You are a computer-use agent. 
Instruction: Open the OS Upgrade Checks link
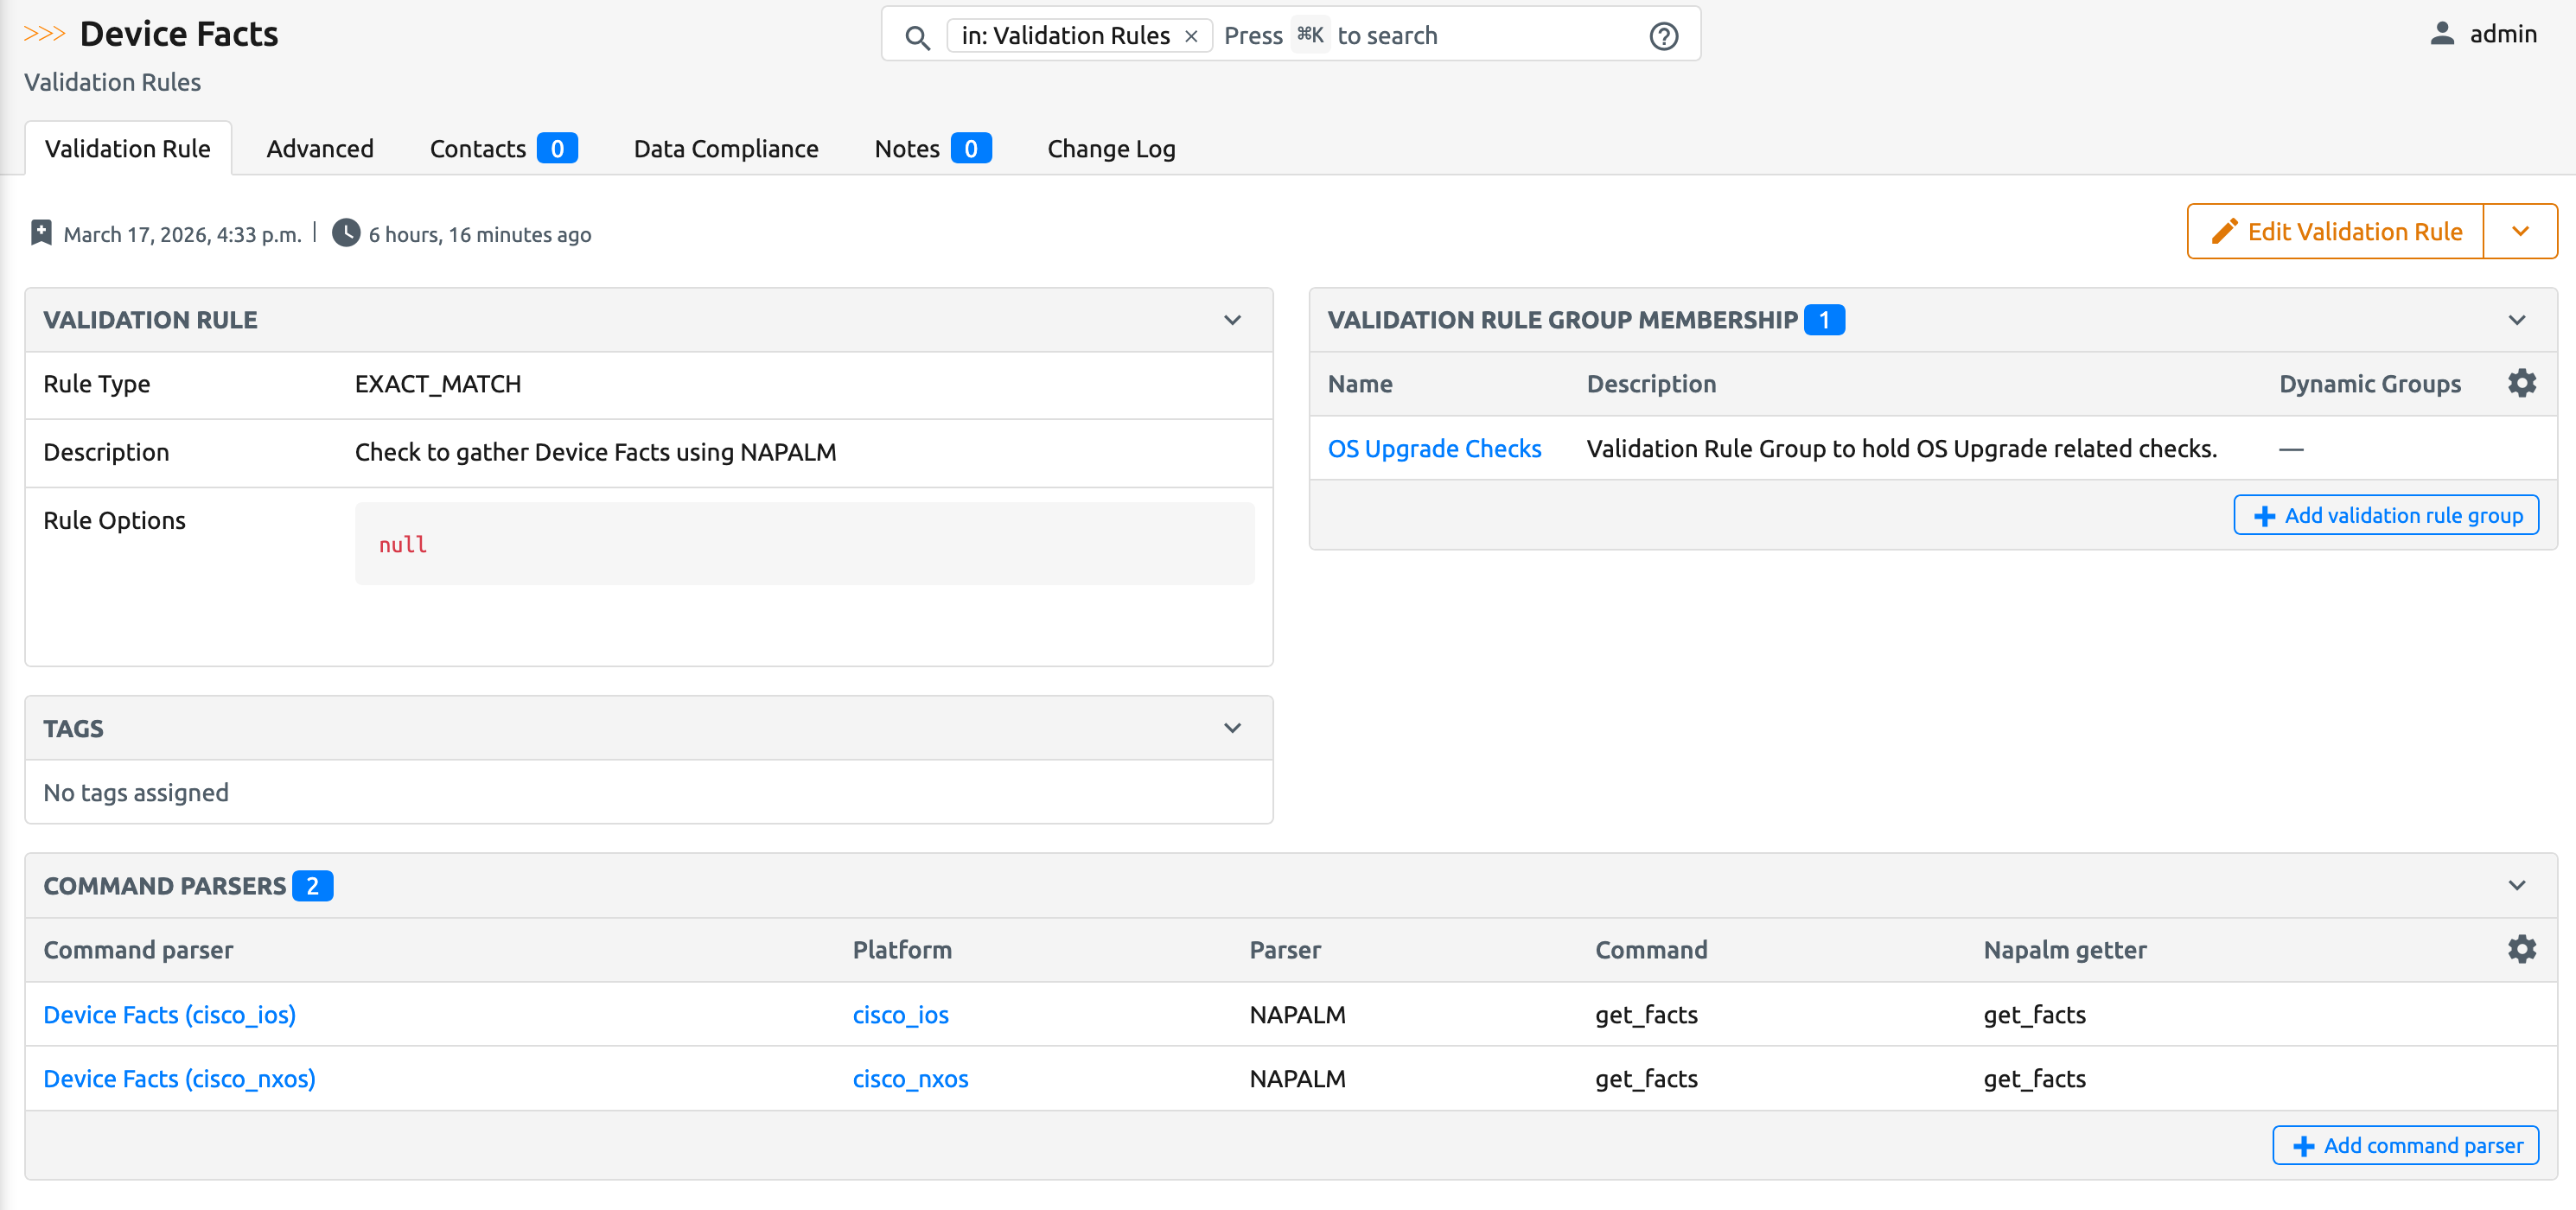pos(1433,448)
